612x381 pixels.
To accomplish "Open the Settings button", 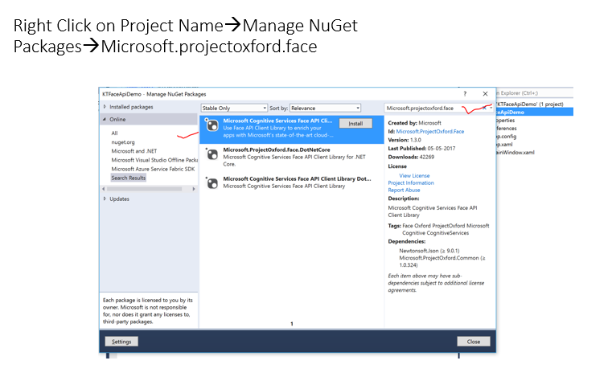I will tap(121, 341).
